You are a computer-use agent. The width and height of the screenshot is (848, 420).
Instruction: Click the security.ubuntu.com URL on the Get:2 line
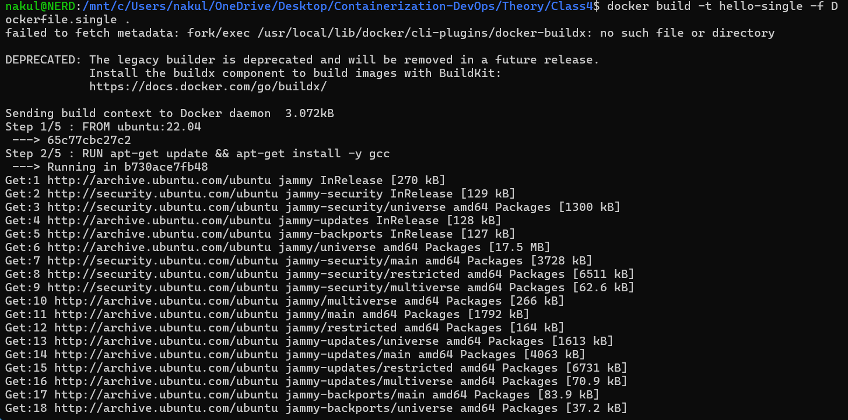162,194
